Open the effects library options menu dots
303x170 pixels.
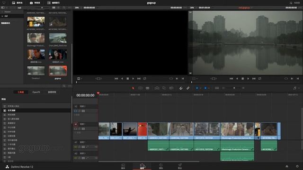(x=70, y=86)
